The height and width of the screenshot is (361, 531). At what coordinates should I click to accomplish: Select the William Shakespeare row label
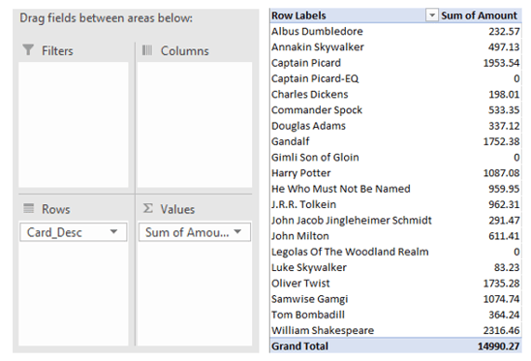coord(323,330)
